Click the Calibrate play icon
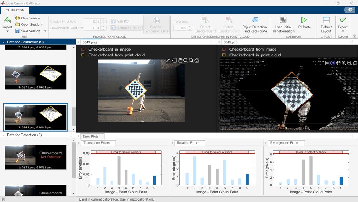Image resolution: width=358 pixels, height=202 pixels. (x=304, y=20)
